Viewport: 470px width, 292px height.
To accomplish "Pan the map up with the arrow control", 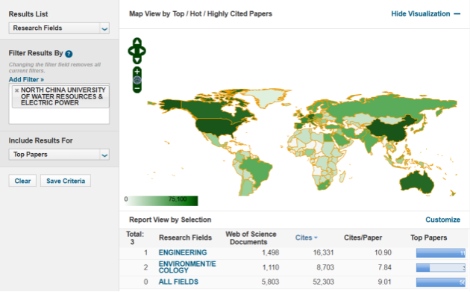I will (x=137, y=42).
